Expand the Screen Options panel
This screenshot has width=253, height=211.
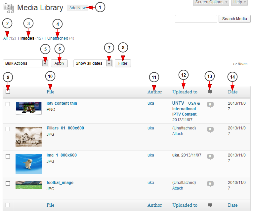coord(211,2)
